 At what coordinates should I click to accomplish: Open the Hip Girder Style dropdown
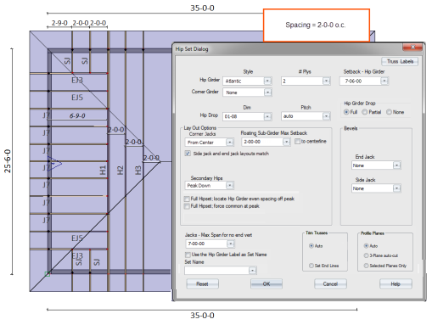(x=267, y=81)
